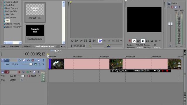The height and width of the screenshot is (105, 187).
Task: Click Play From Start in preview
Action: 138,41
